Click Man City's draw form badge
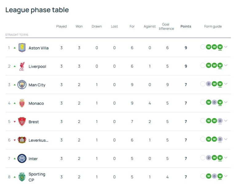 (209, 84)
